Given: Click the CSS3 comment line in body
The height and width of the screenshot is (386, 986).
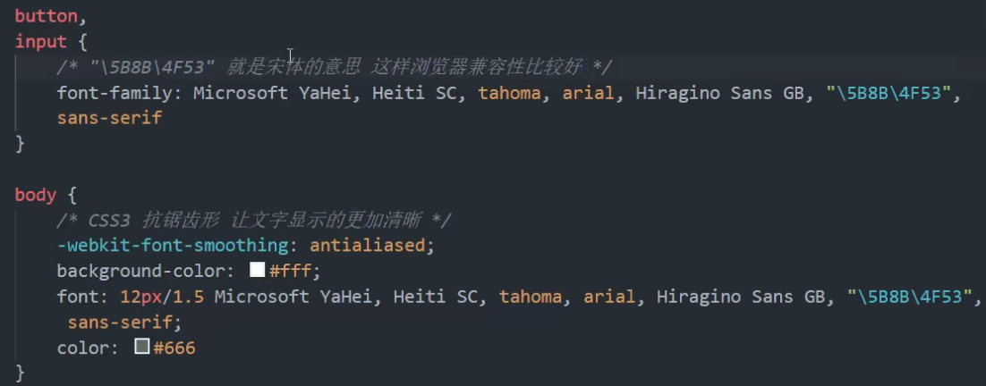Looking at the screenshot, I should (254, 221).
